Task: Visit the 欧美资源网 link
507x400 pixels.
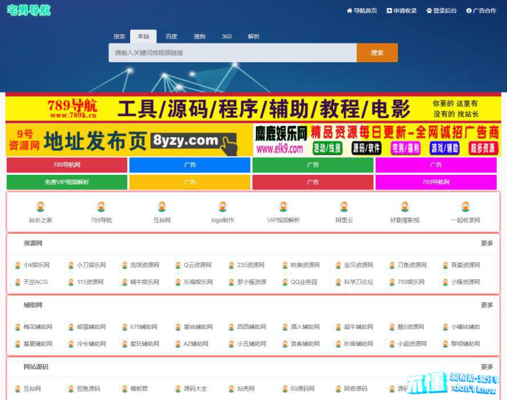Action: coord(305,265)
